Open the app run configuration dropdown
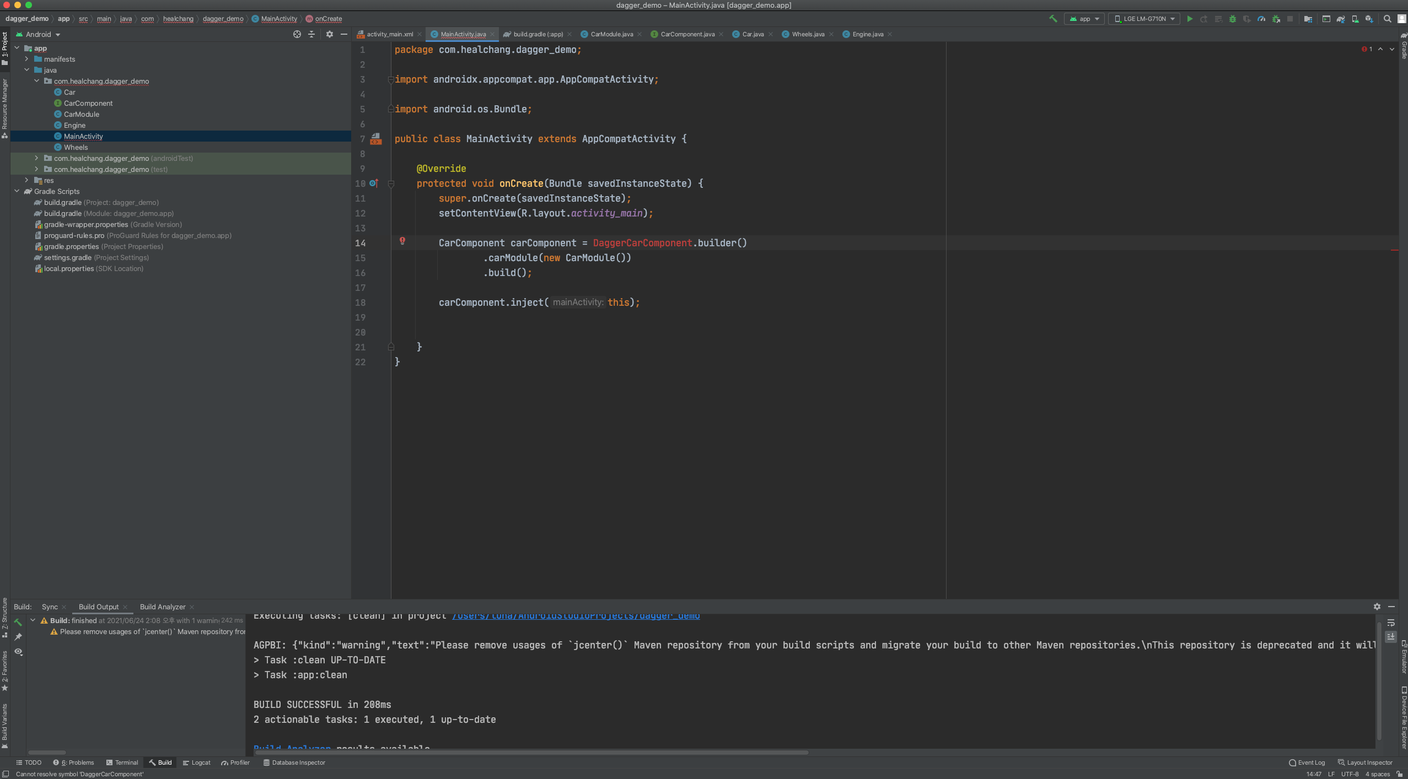This screenshot has height=779, width=1408. [x=1084, y=19]
